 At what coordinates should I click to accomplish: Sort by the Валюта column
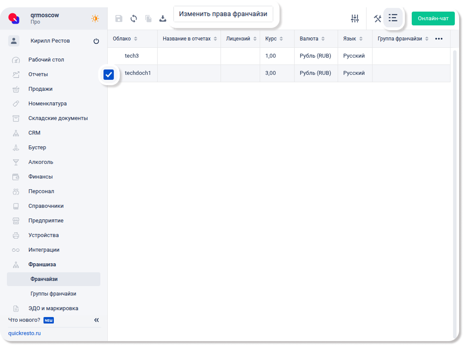tap(323, 39)
